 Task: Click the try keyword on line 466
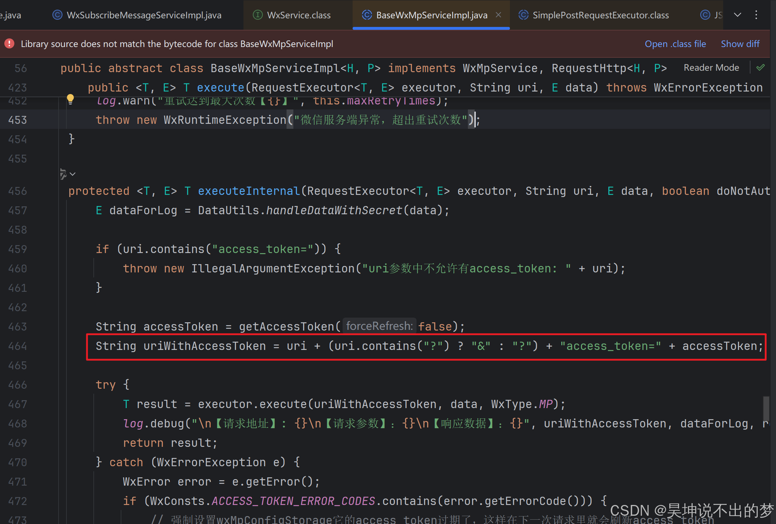tap(106, 385)
